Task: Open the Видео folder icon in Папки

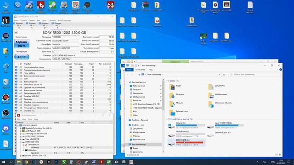Action: pos(172,87)
